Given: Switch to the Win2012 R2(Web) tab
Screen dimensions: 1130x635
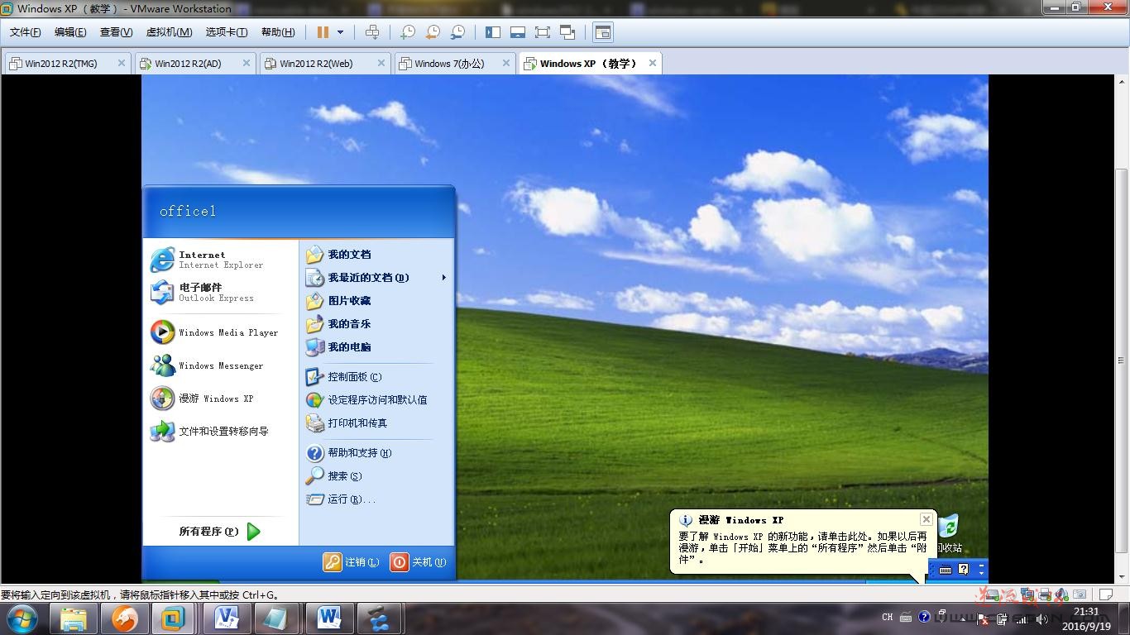Looking at the screenshot, I should [323, 64].
